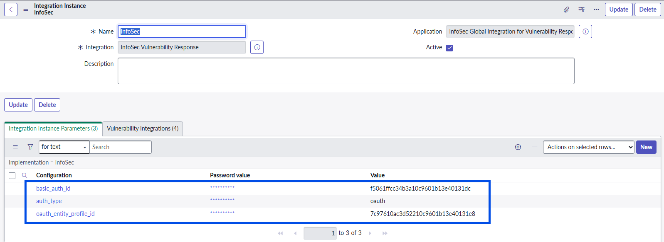This screenshot has height=242, width=664.
Task: Go to the previous page of results
Action: [x=295, y=233]
